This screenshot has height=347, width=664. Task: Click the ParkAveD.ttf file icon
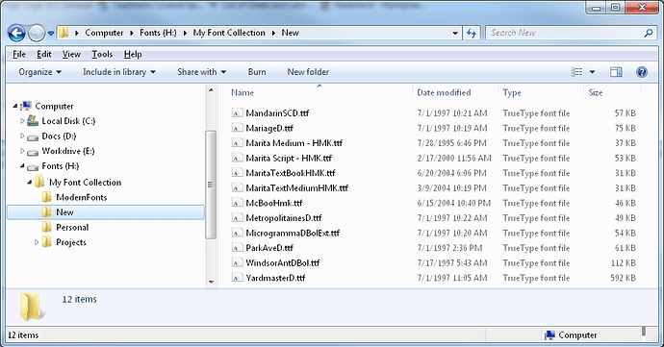point(237,248)
